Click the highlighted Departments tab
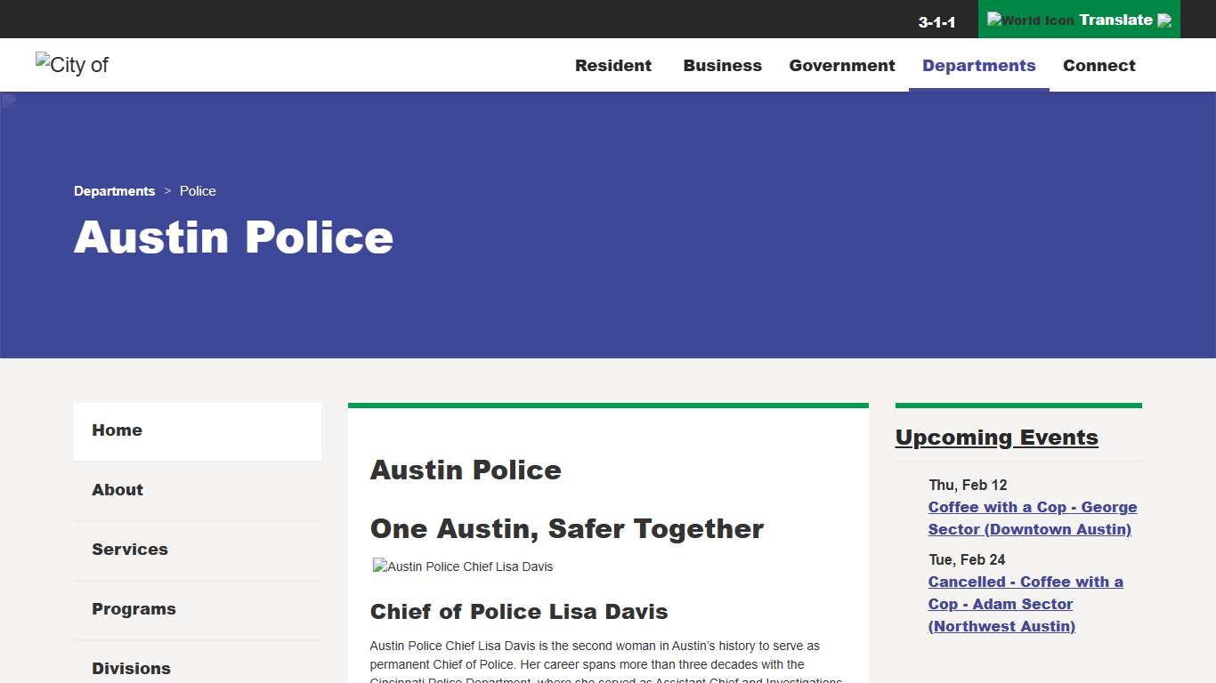The width and height of the screenshot is (1216, 683). tap(978, 65)
